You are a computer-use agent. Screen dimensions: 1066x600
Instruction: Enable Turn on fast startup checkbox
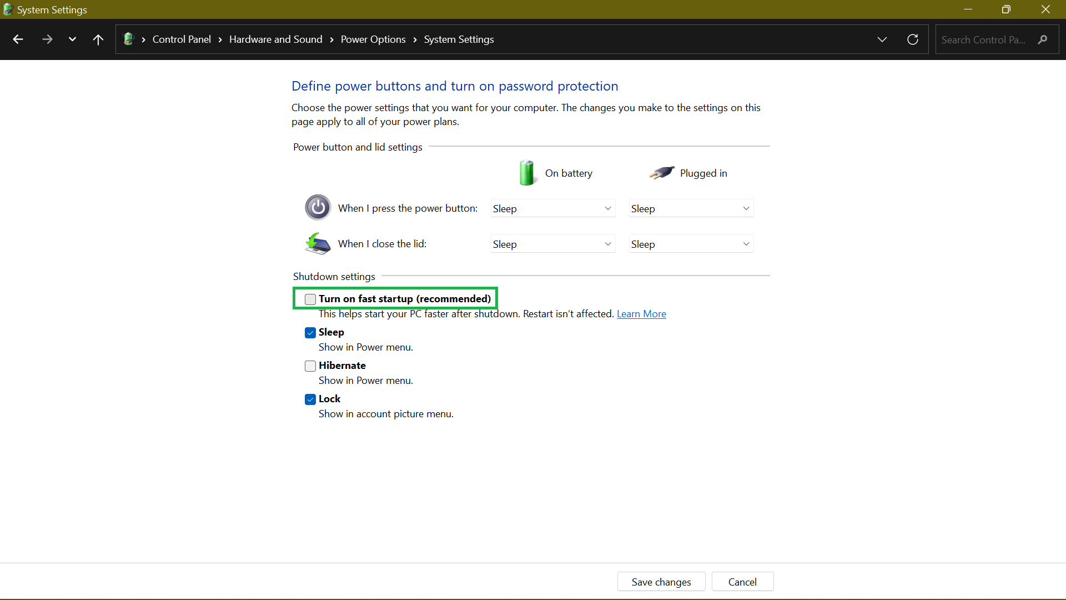point(309,299)
